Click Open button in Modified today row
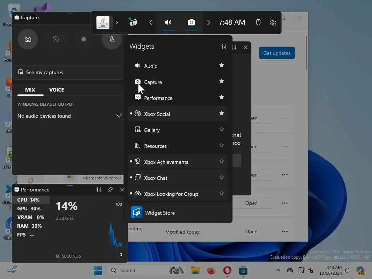 pyautogui.click(x=251, y=231)
